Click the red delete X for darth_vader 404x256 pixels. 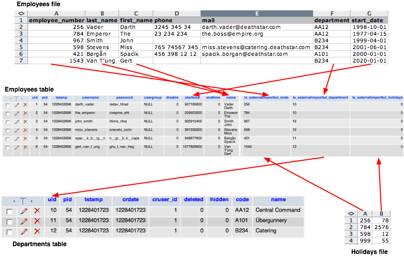[25, 104]
